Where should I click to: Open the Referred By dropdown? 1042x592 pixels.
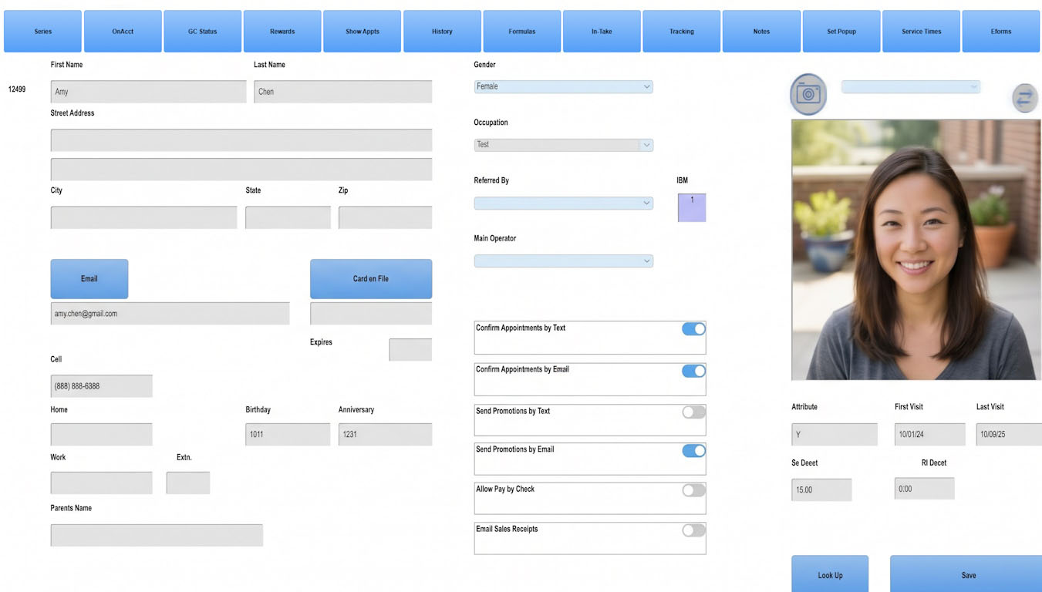[x=563, y=203]
